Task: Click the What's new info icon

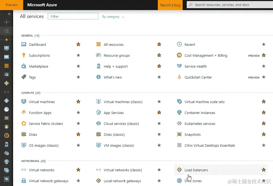Action: click(99, 77)
